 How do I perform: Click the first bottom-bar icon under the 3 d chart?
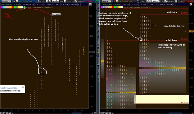(2, 113)
